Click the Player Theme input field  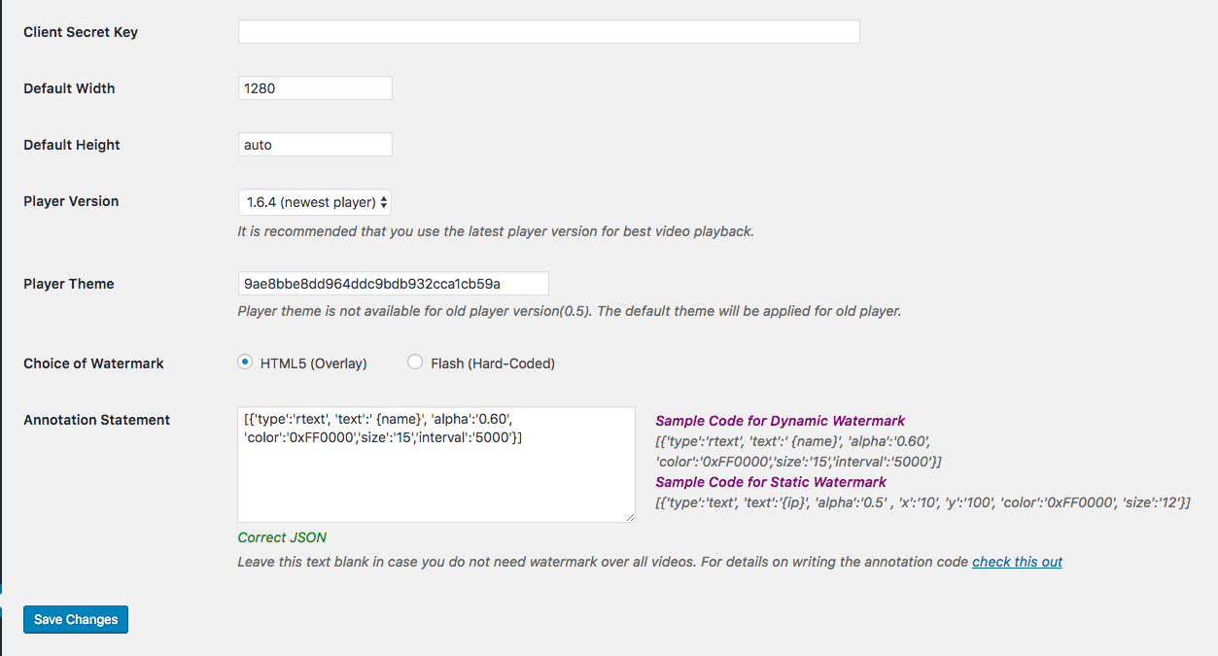click(x=393, y=284)
